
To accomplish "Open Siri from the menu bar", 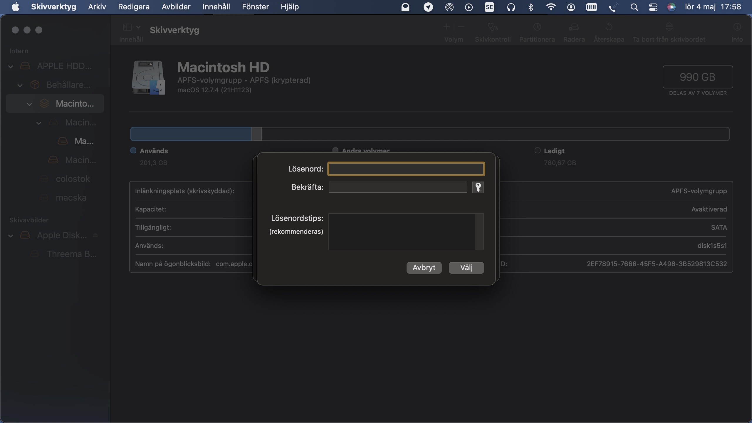I will click(x=671, y=7).
